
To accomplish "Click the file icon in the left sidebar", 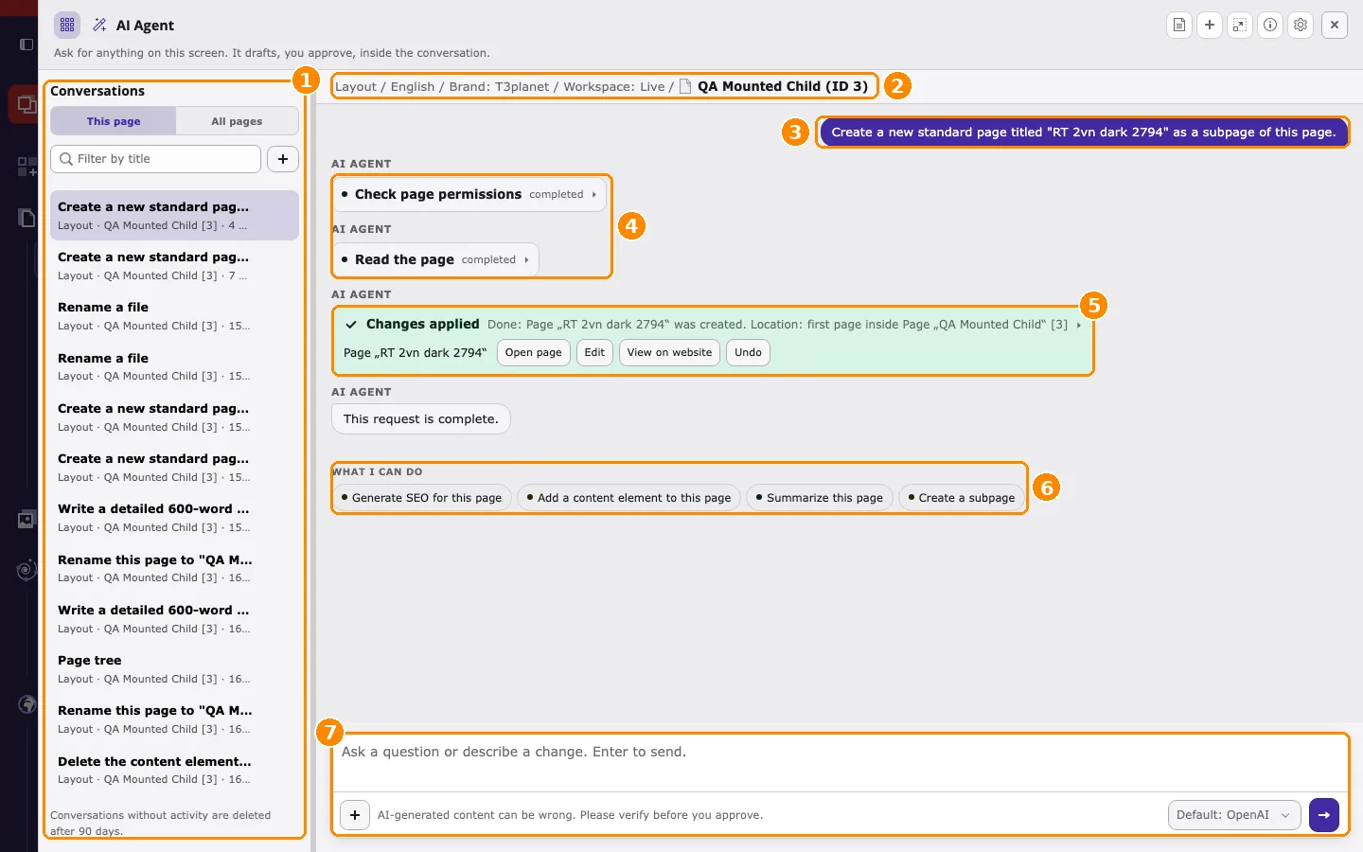I will tap(27, 218).
